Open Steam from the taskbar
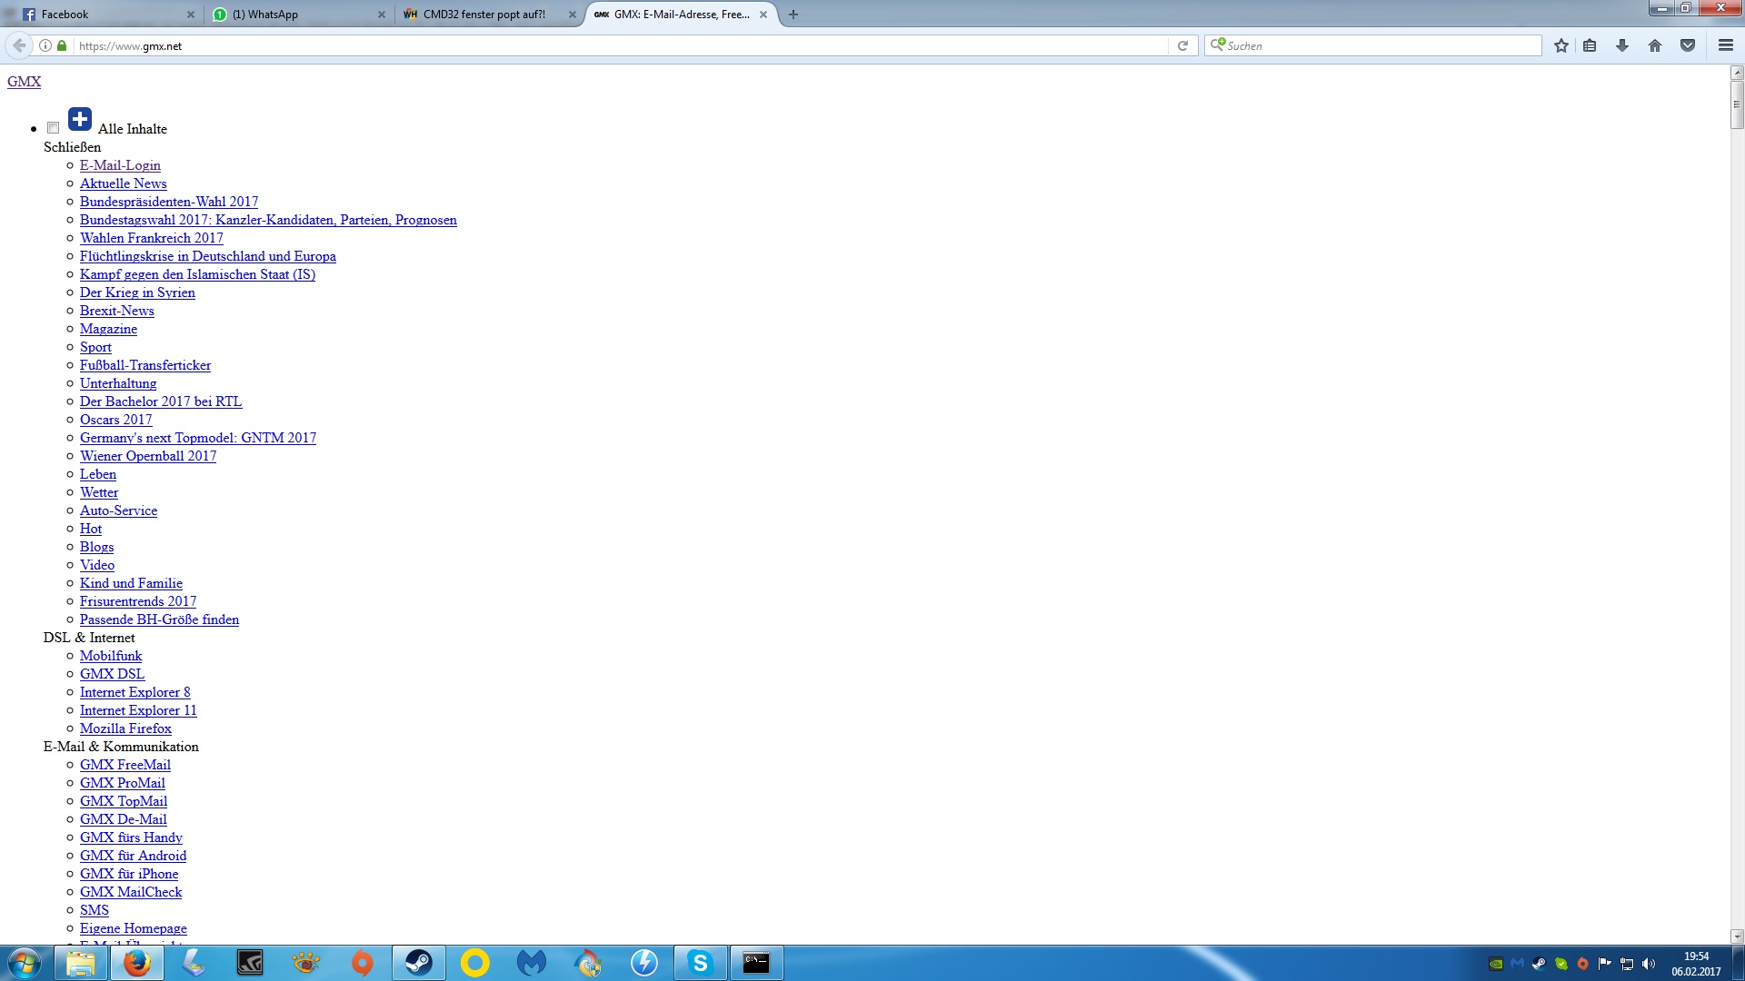This screenshot has width=1745, height=981. (419, 963)
